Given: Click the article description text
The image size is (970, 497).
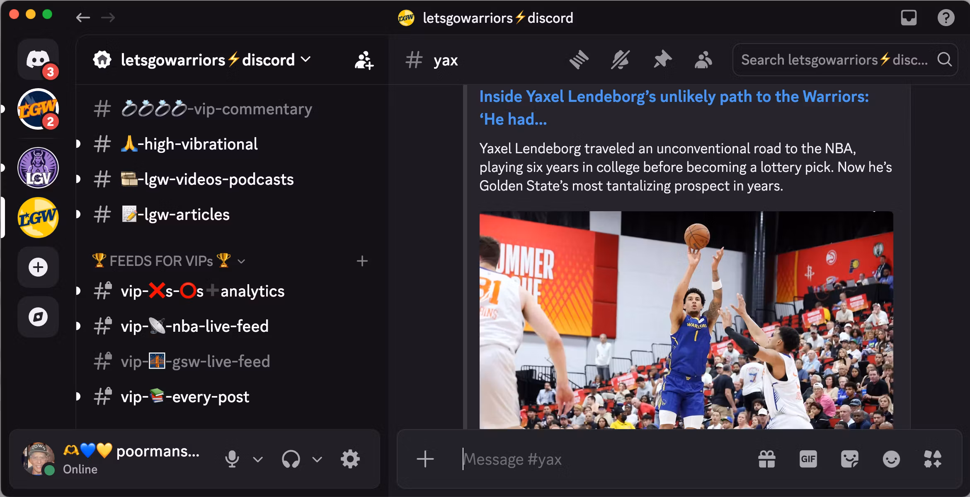Looking at the screenshot, I should pyautogui.click(x=686, y=167).
